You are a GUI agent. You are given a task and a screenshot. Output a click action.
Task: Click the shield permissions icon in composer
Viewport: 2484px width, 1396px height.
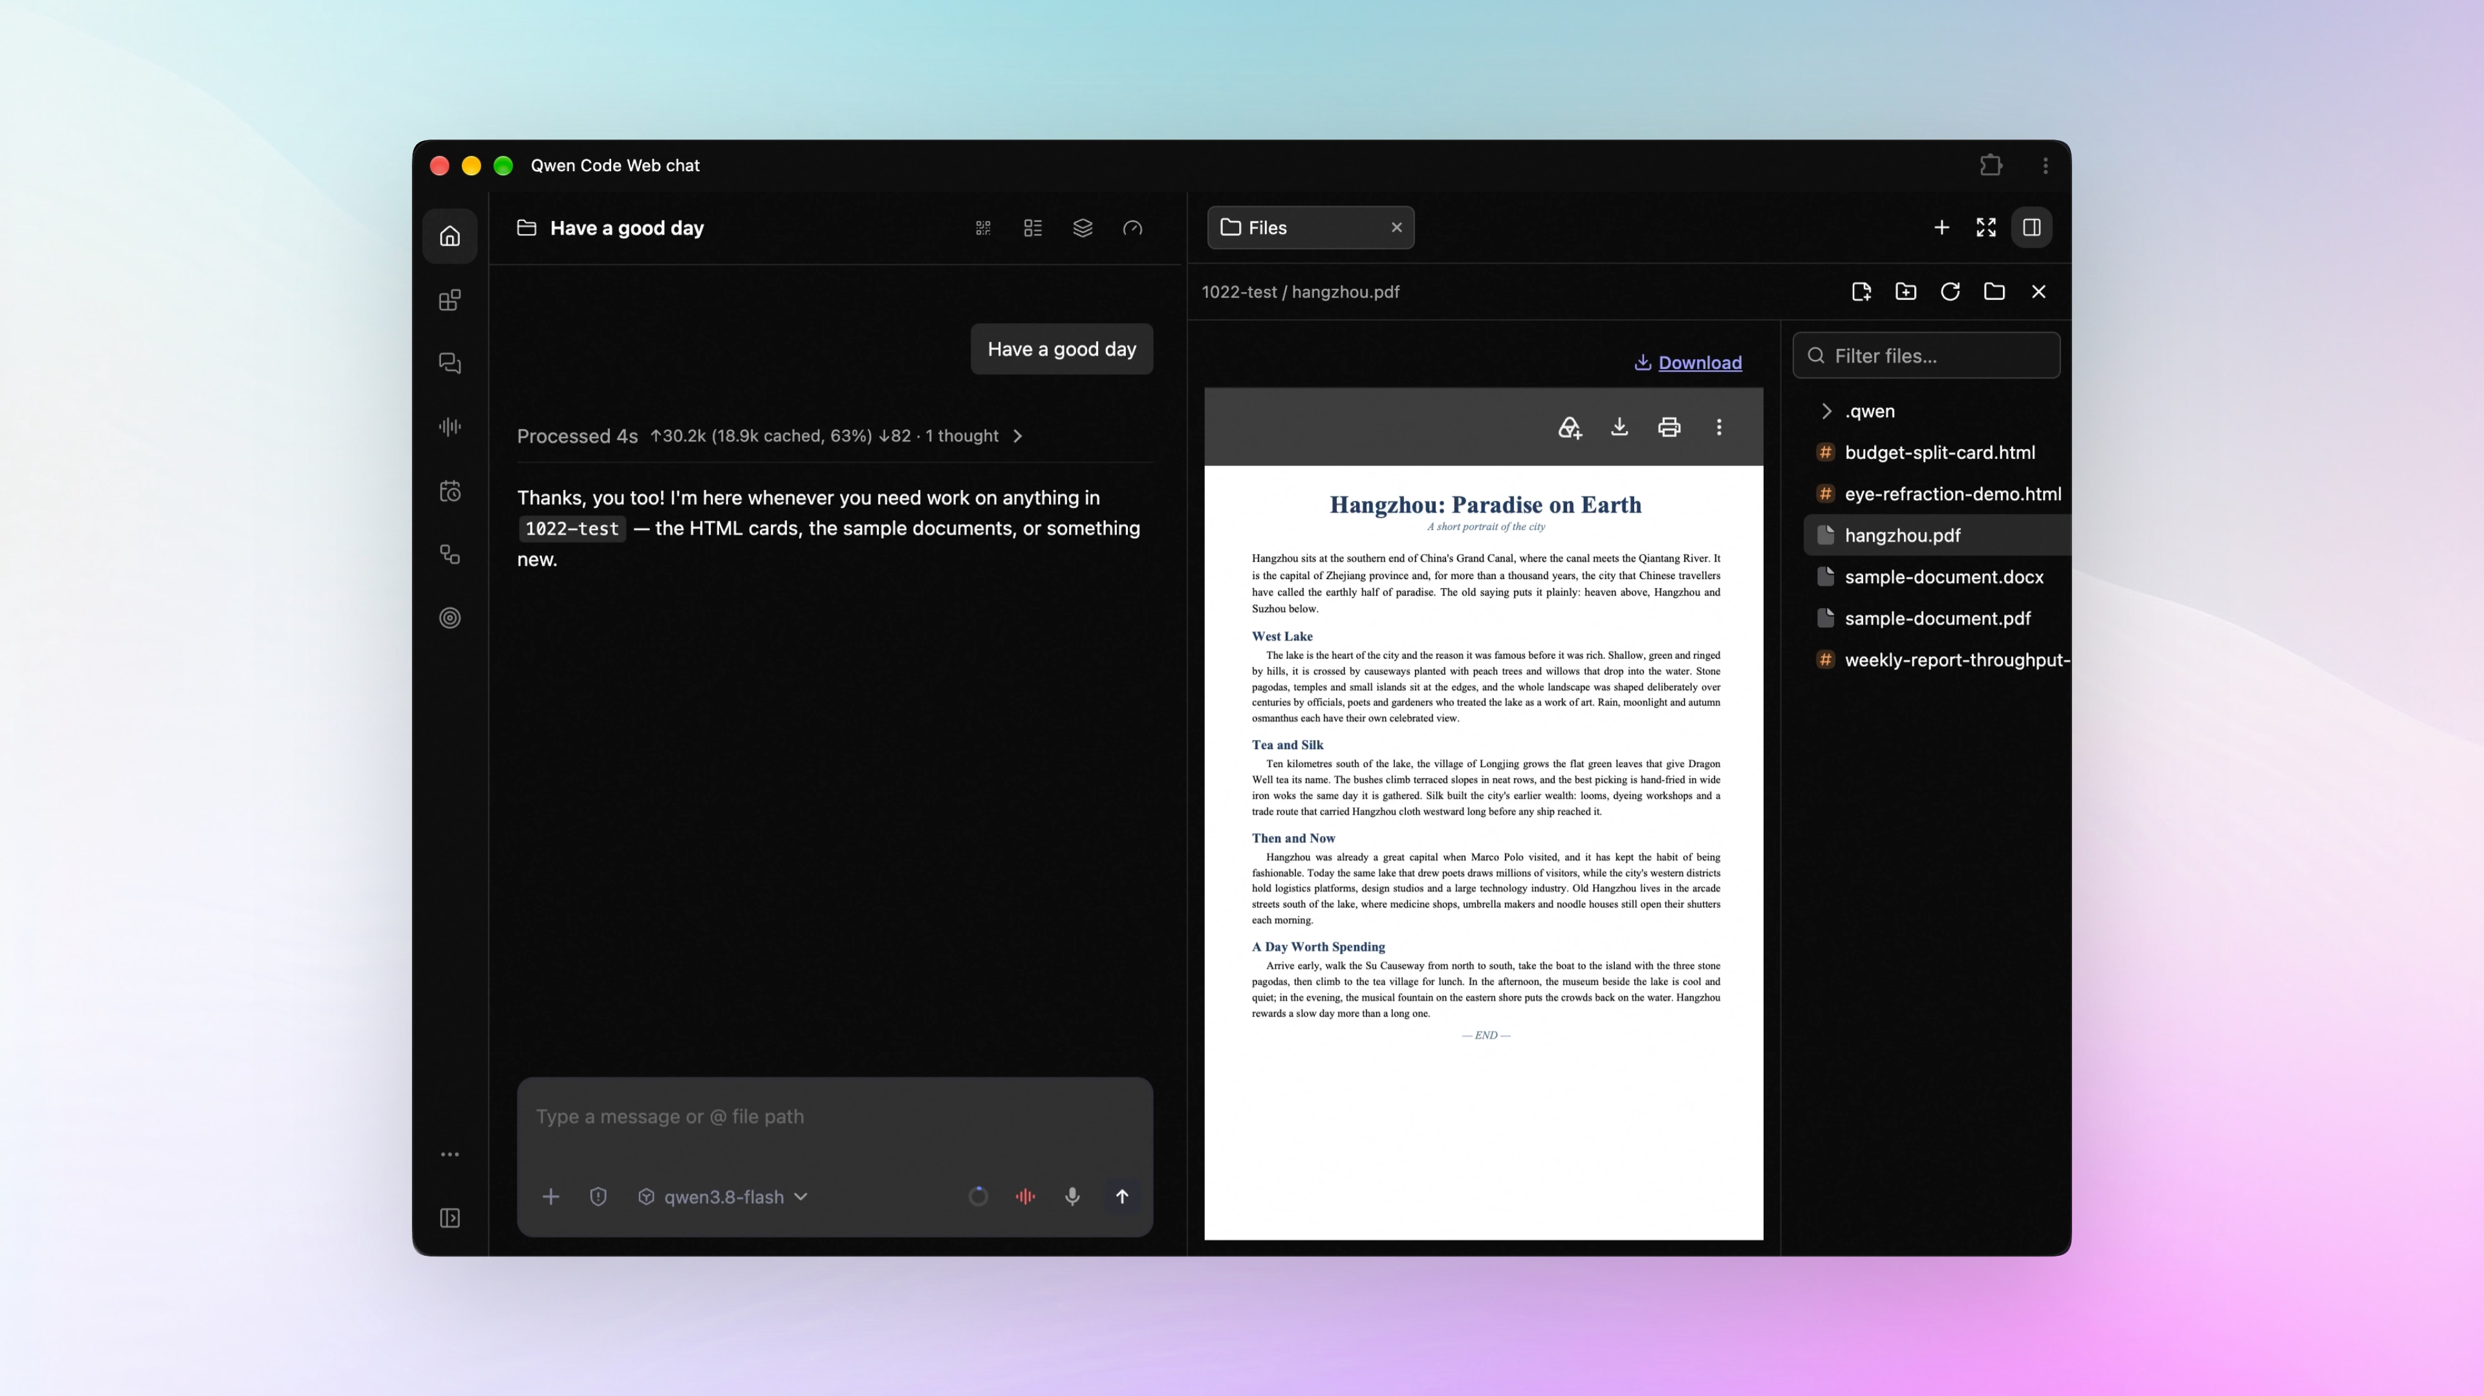click(598, 1196)
